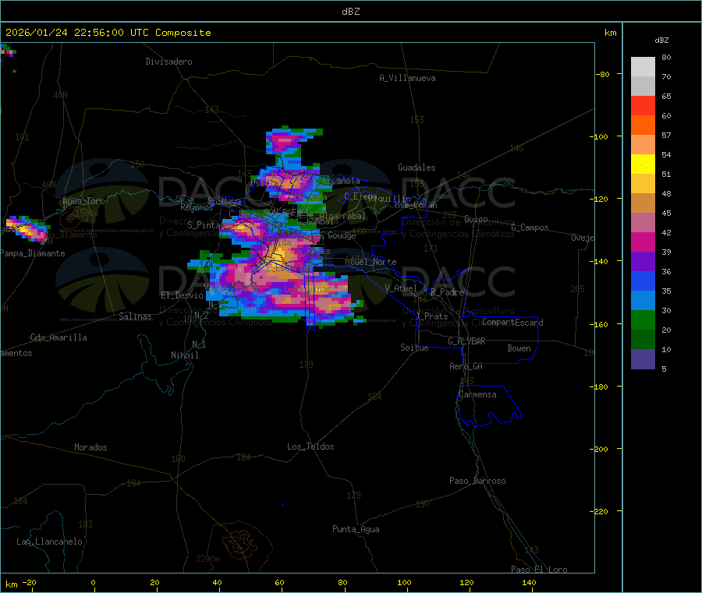Click the Nihuil label
702x593 pixels.
point(185,355)
